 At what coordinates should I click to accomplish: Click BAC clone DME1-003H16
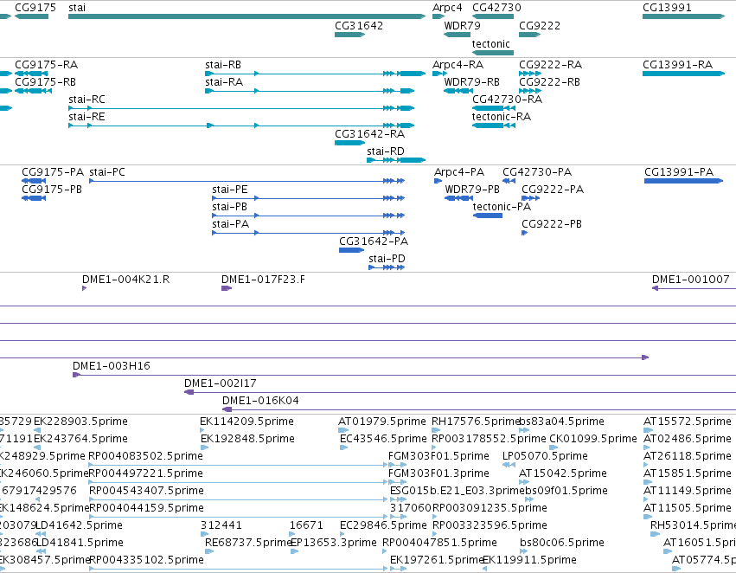pyautogui.click(x=112, y=366)
